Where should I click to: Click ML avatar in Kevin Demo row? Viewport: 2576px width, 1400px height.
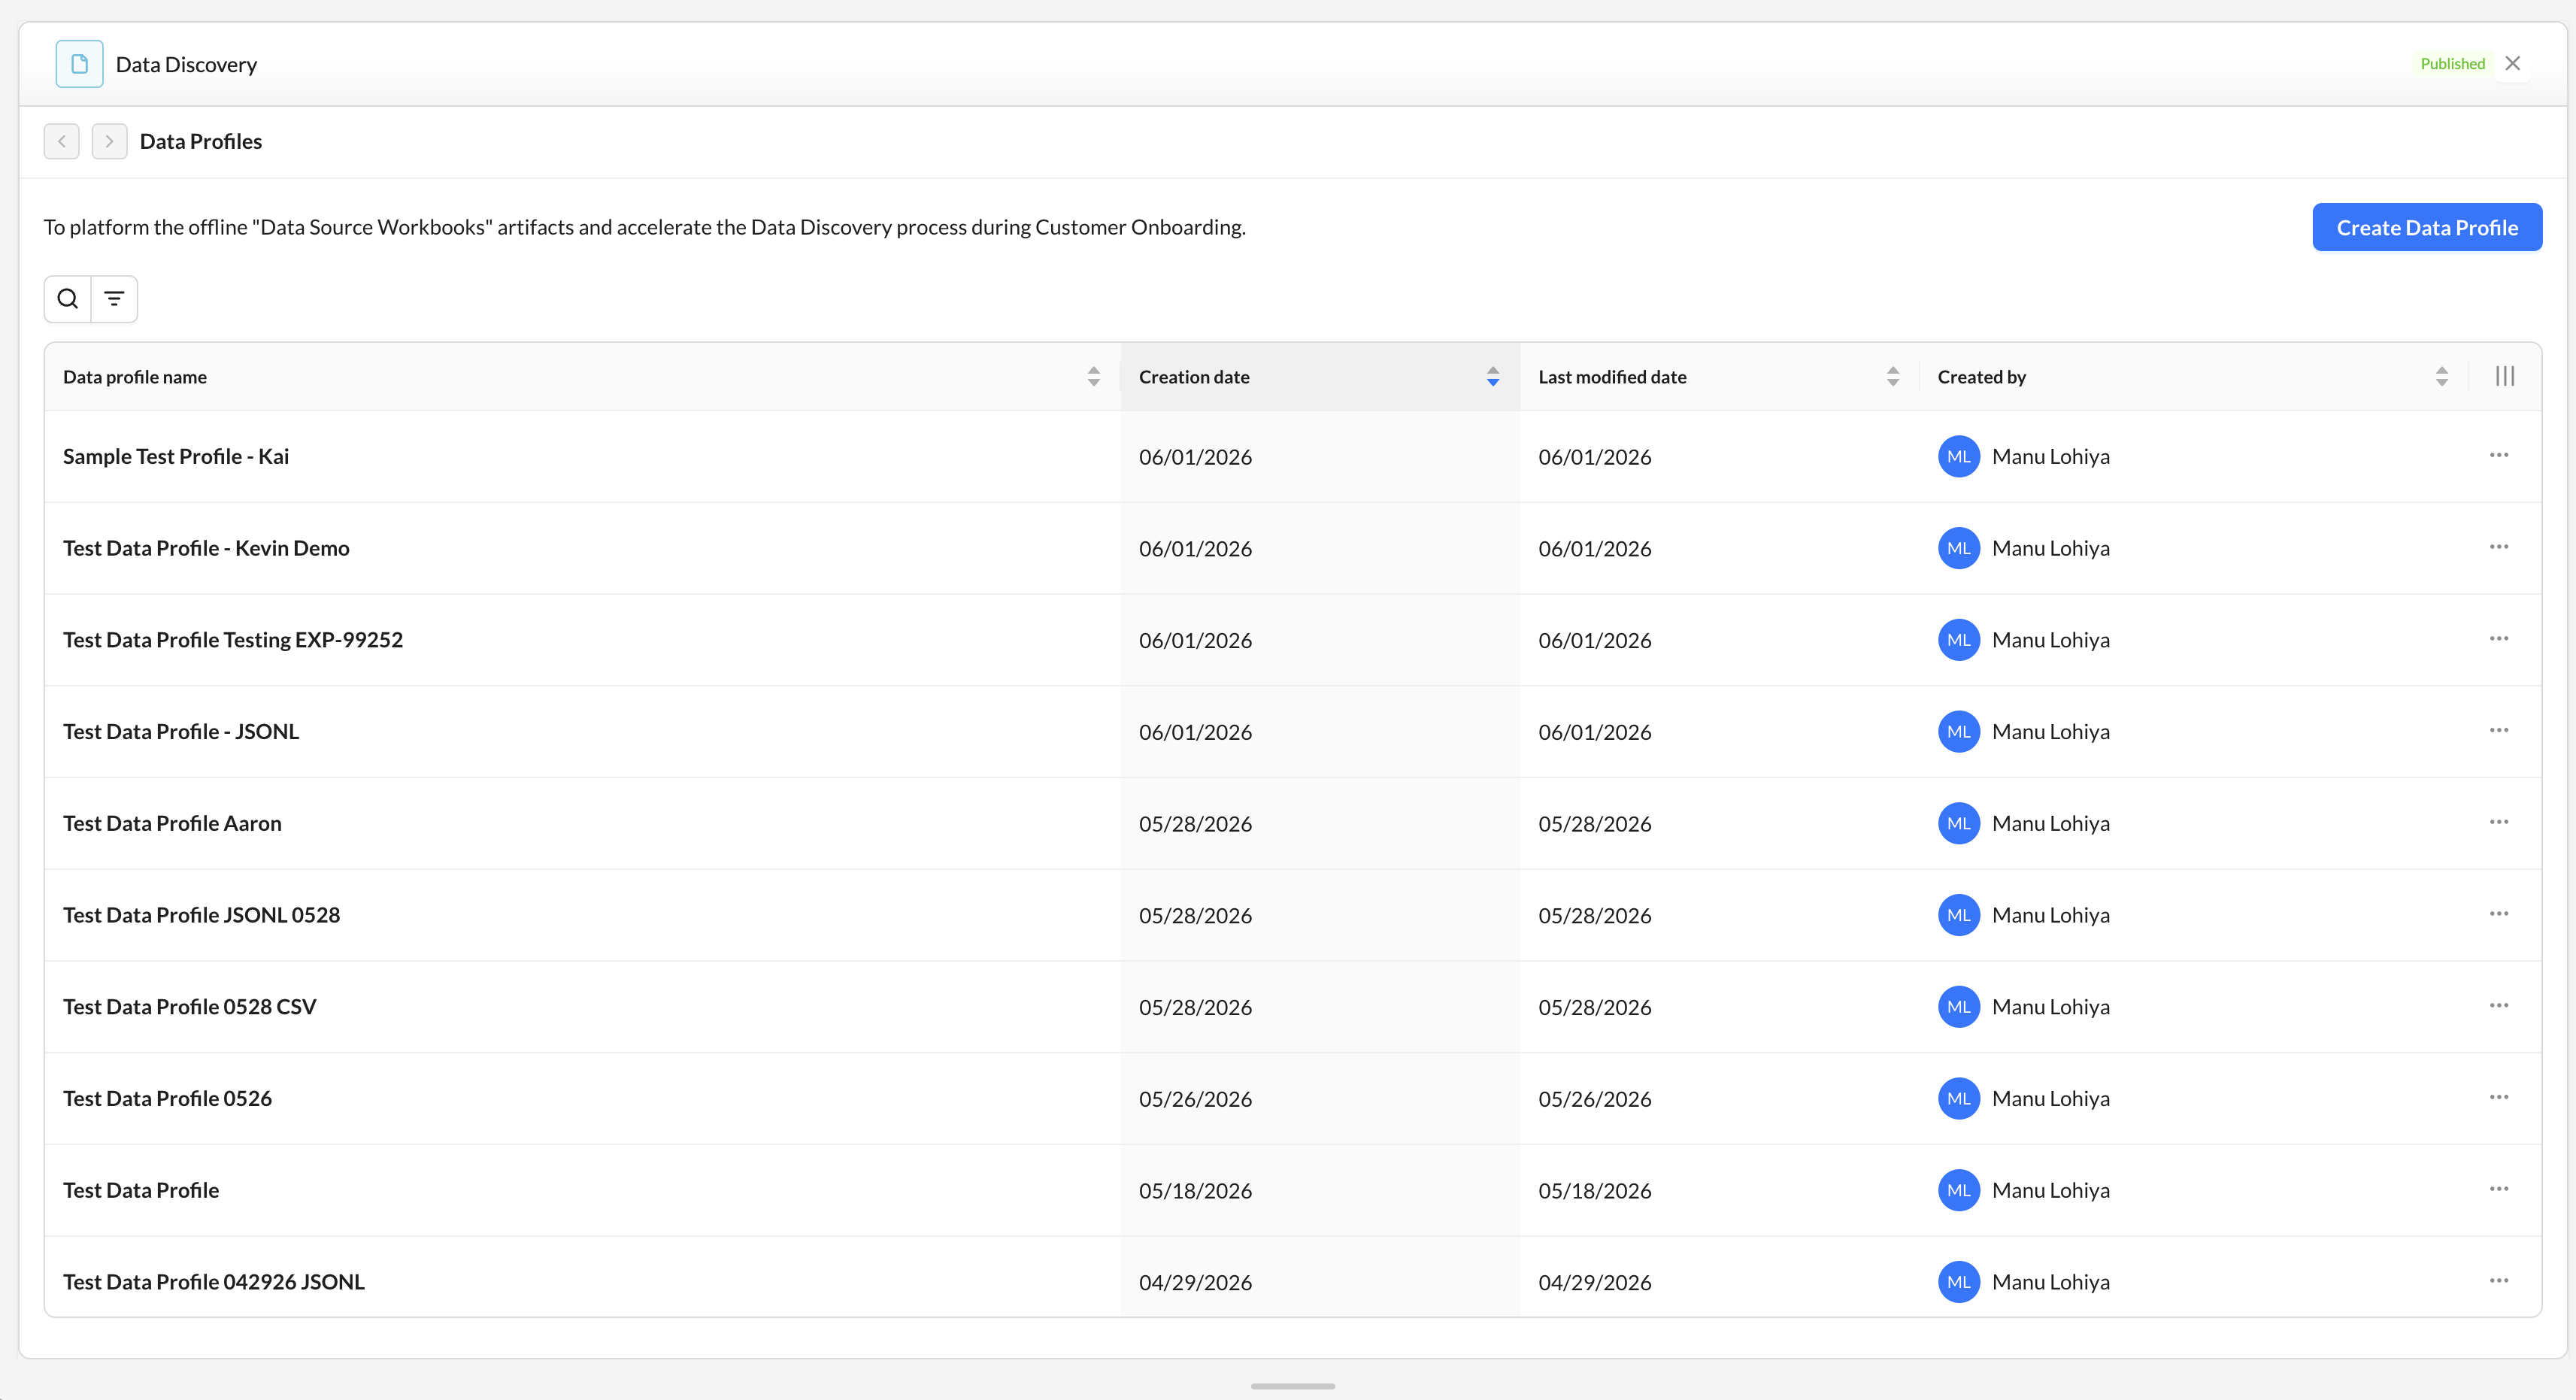(1959, 548)
